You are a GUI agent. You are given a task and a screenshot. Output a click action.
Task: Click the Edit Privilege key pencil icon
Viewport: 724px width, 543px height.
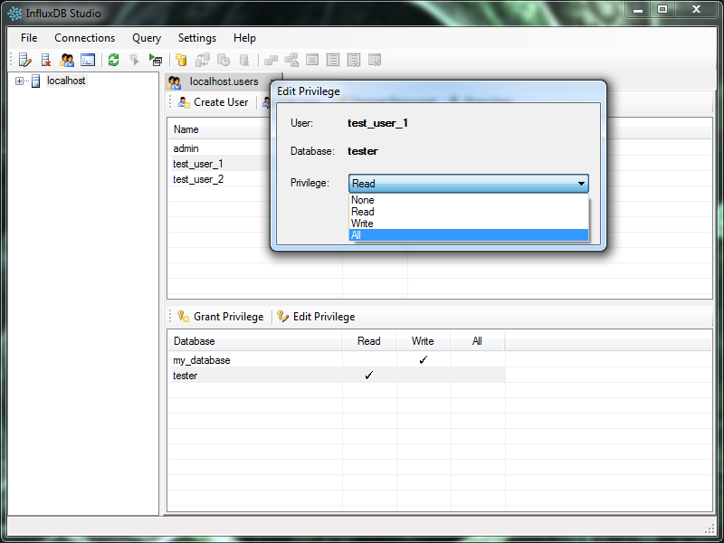[282, 316]
